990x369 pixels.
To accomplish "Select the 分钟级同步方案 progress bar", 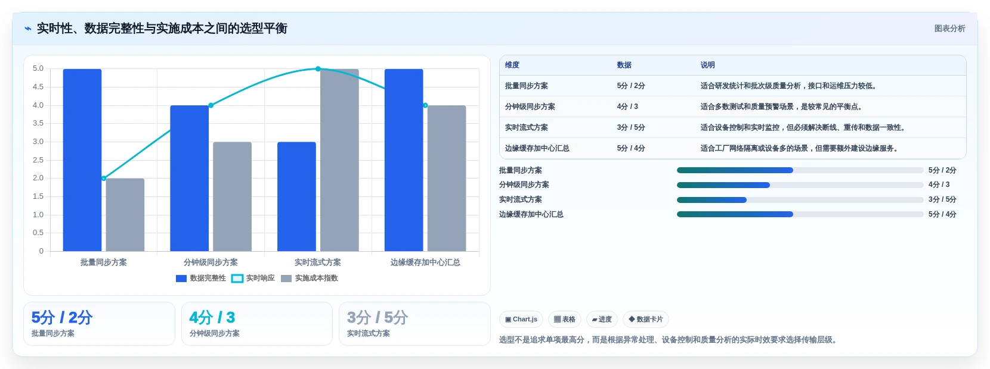I will tap(800, 185).
